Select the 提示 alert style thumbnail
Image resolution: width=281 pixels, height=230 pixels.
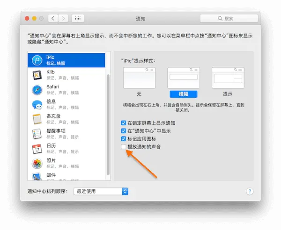tap(228, 78)
